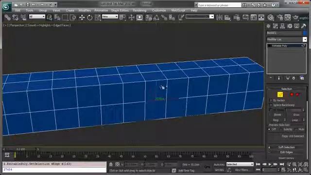311x175 pixels.
Task: Enable the By Vertex checkbox
Action: point(271,100)
